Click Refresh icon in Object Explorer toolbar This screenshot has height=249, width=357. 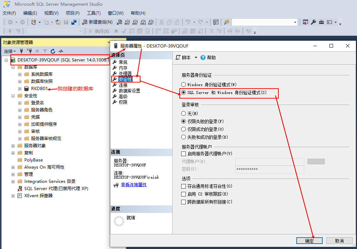click(x=53, y=51)
